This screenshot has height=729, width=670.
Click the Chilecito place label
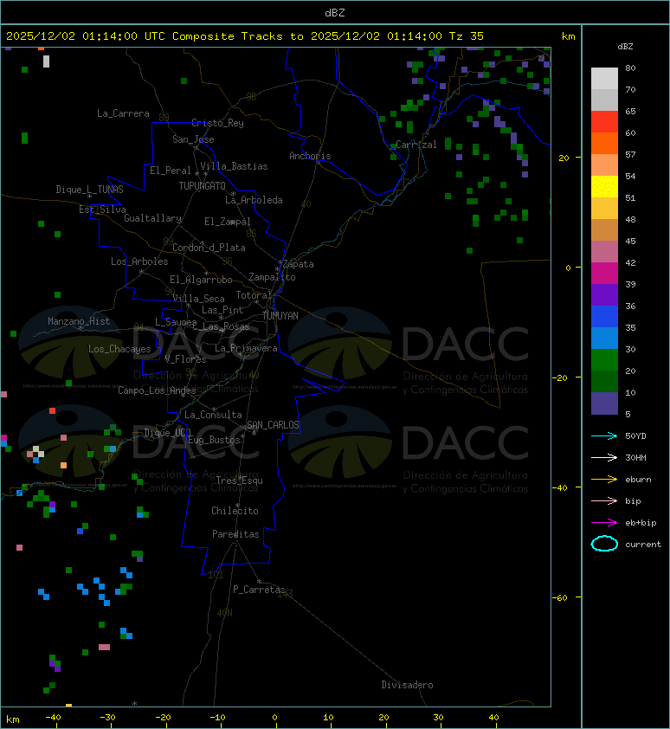pyautogui.click(x=235, y=511)
